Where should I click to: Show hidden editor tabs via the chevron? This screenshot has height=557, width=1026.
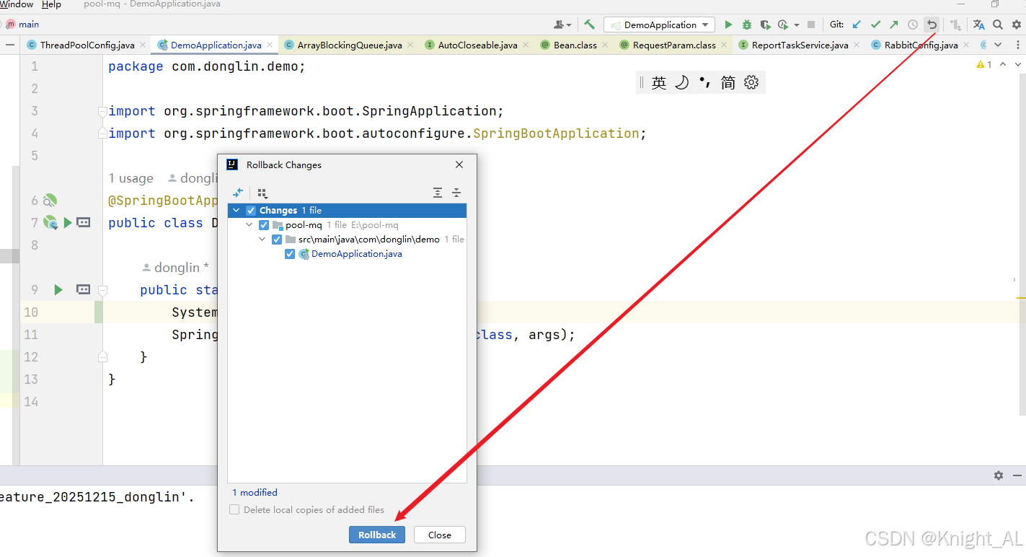[x=999, y=45]
